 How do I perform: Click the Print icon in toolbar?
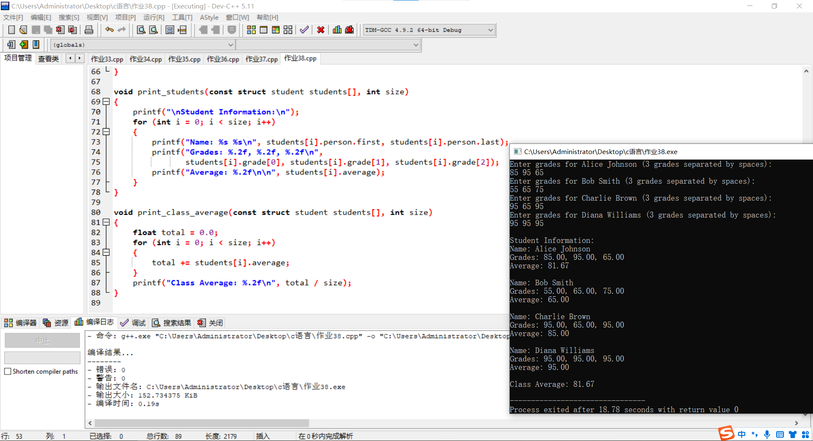click(89, 30)
